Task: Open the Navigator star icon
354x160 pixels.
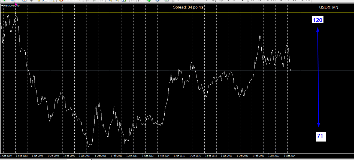Action: pyautogui.click(x=39, y=1)
